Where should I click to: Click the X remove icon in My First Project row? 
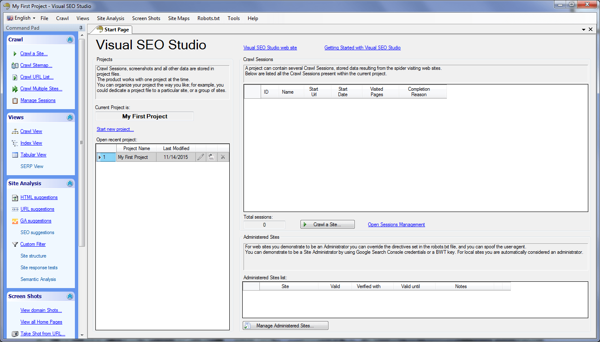[223, 157]
